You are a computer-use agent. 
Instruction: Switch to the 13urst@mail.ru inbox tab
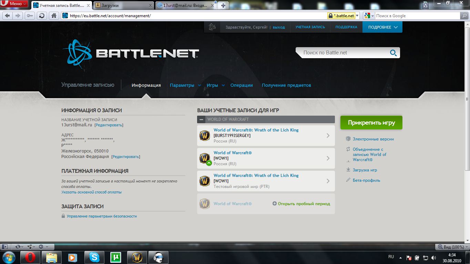coord(186,5)
